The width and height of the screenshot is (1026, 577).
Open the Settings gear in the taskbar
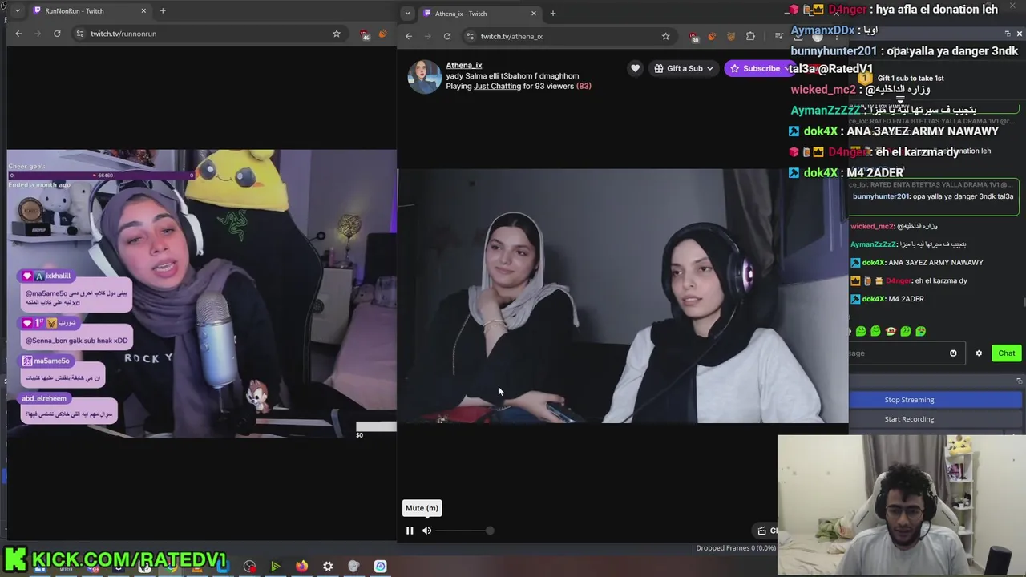328,567
